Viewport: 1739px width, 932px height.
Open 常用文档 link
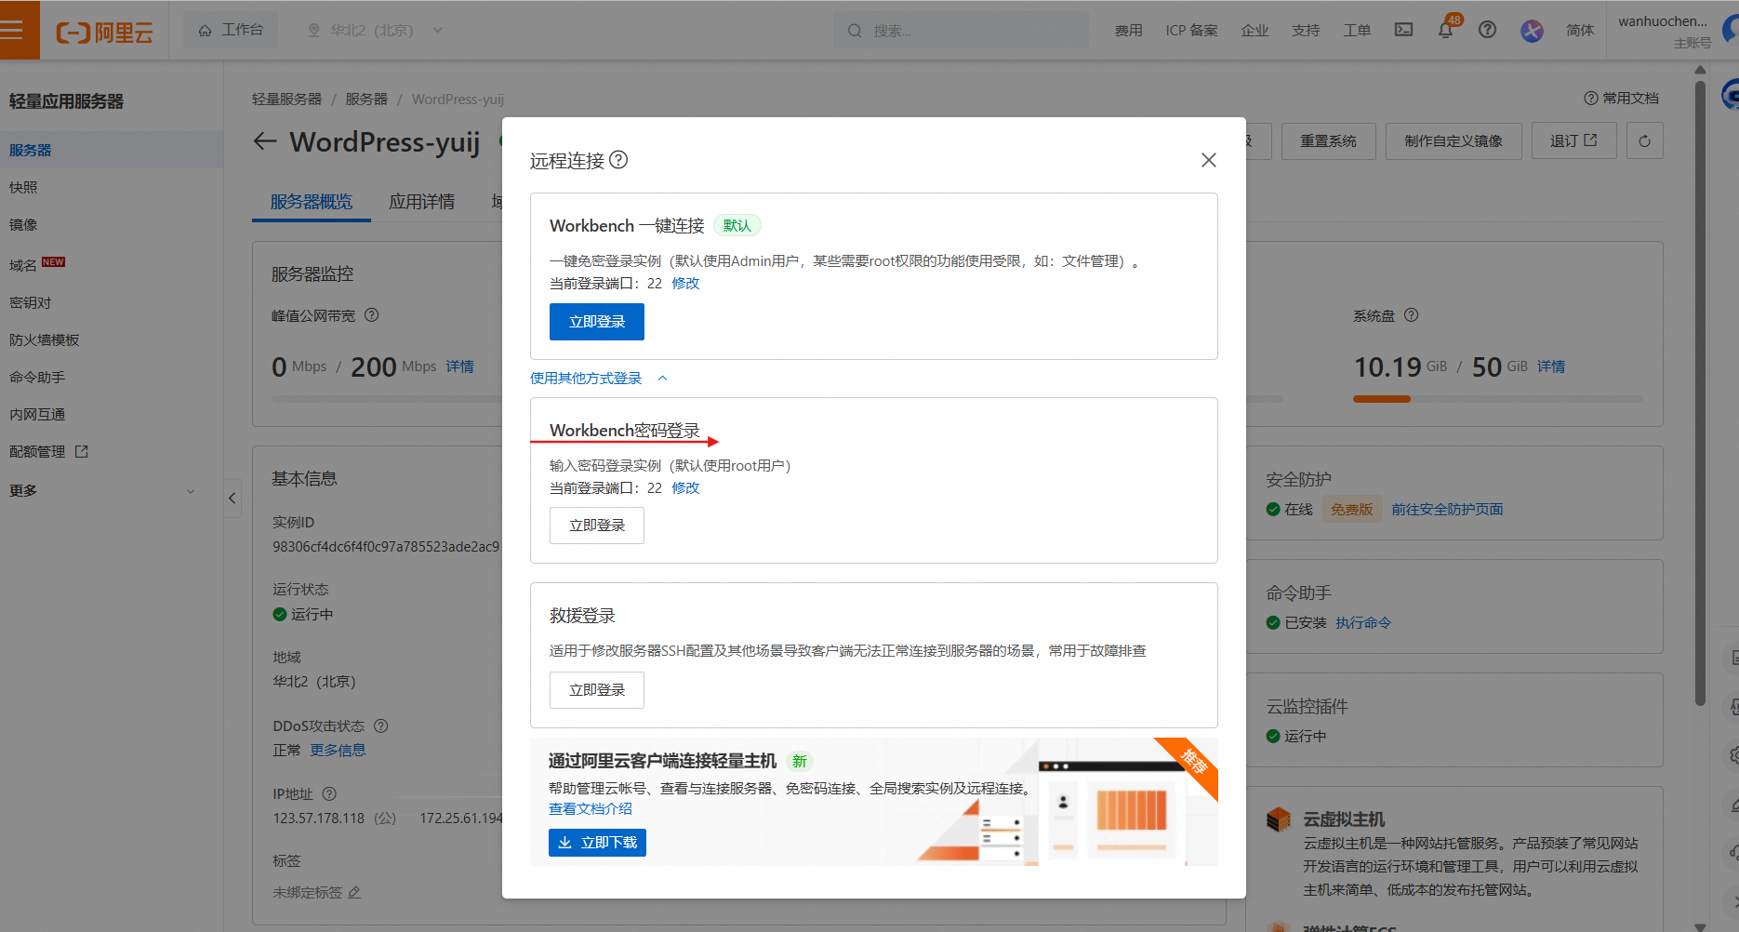(1621, 98)
